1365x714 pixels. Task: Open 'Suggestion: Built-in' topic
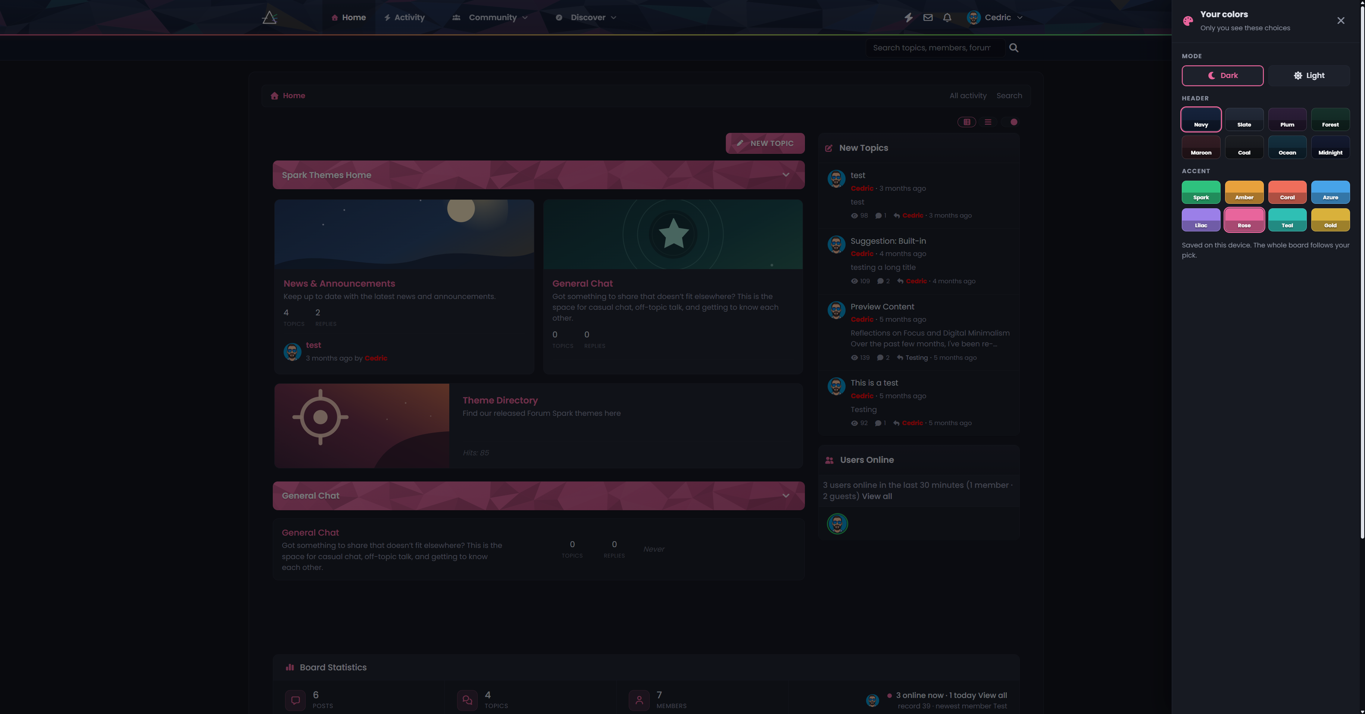point(888,241)
